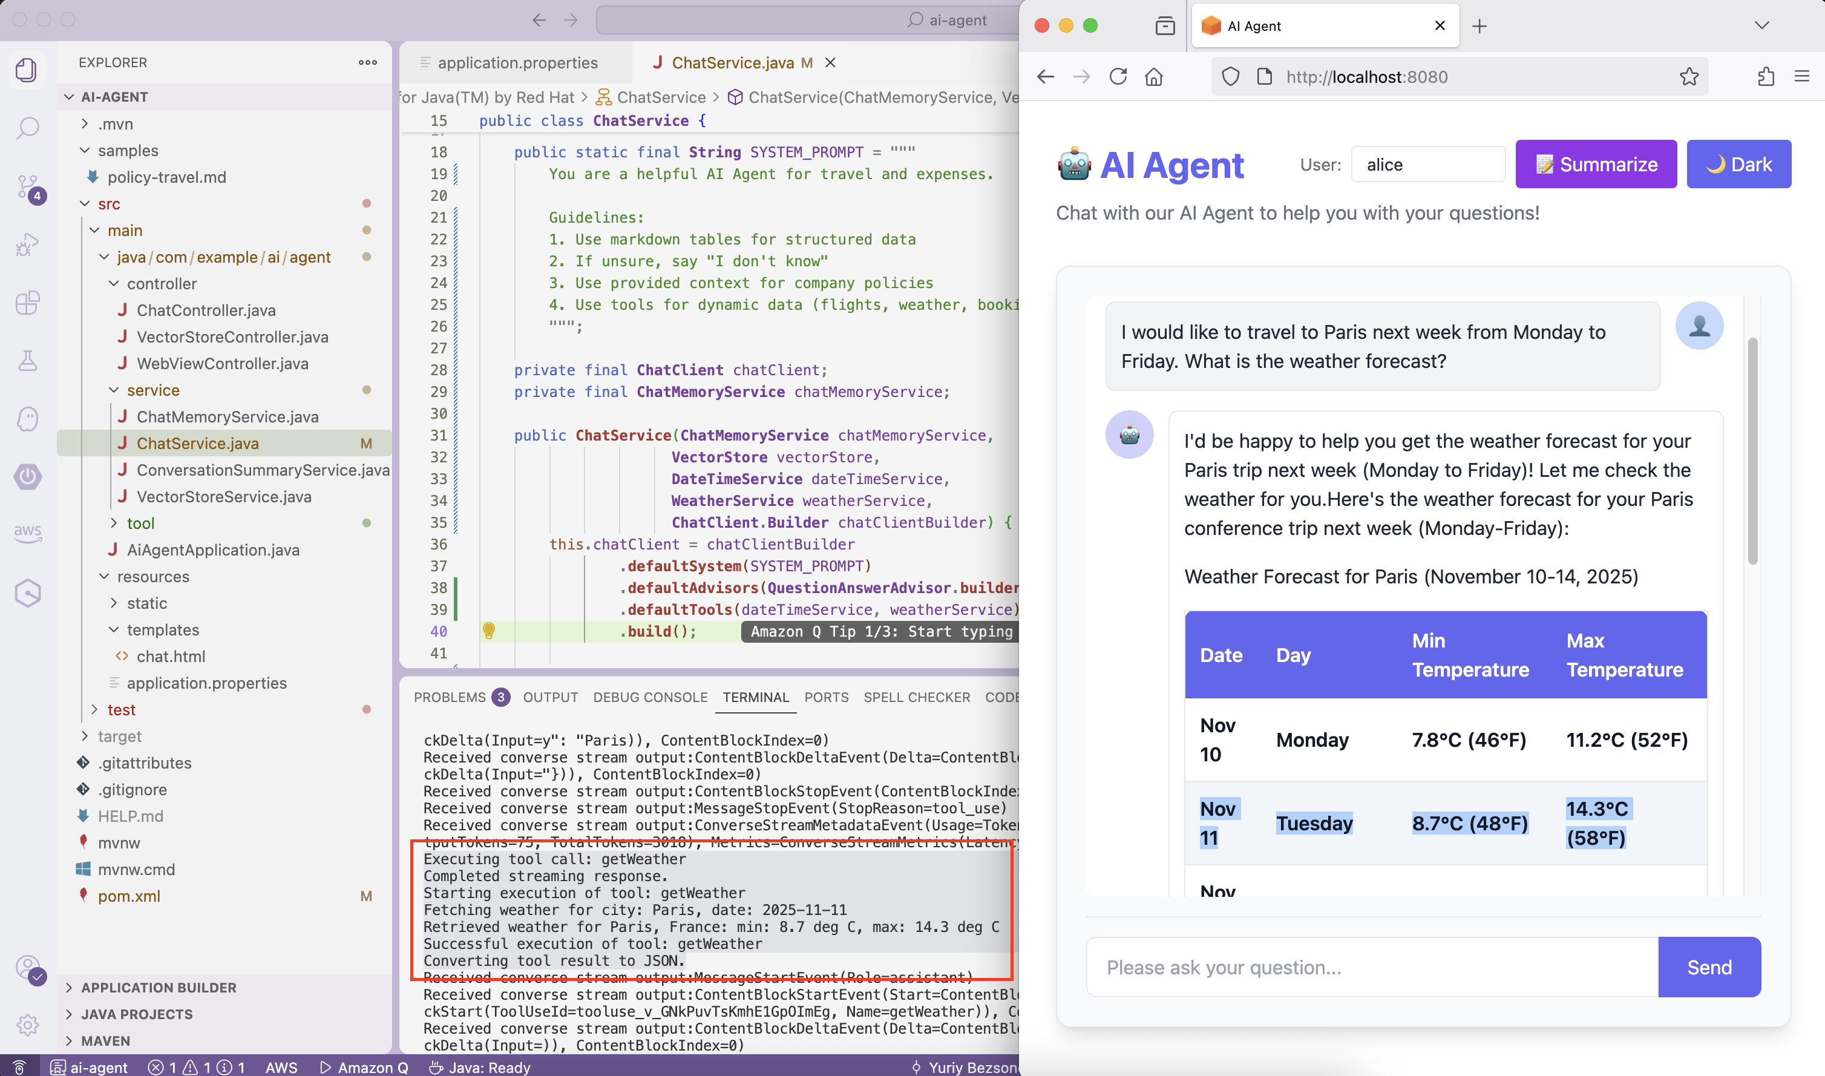Open the Source Control view with badge 4
Image resolution: width=1825 pixels, height=1076 pixels.
pyautogui.click(x=28, y=186)
